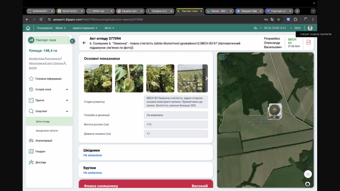This screenshot has width=340, height=191.
Task: Select Звіти огляду submenu item
Action: [x=49, y=121]
